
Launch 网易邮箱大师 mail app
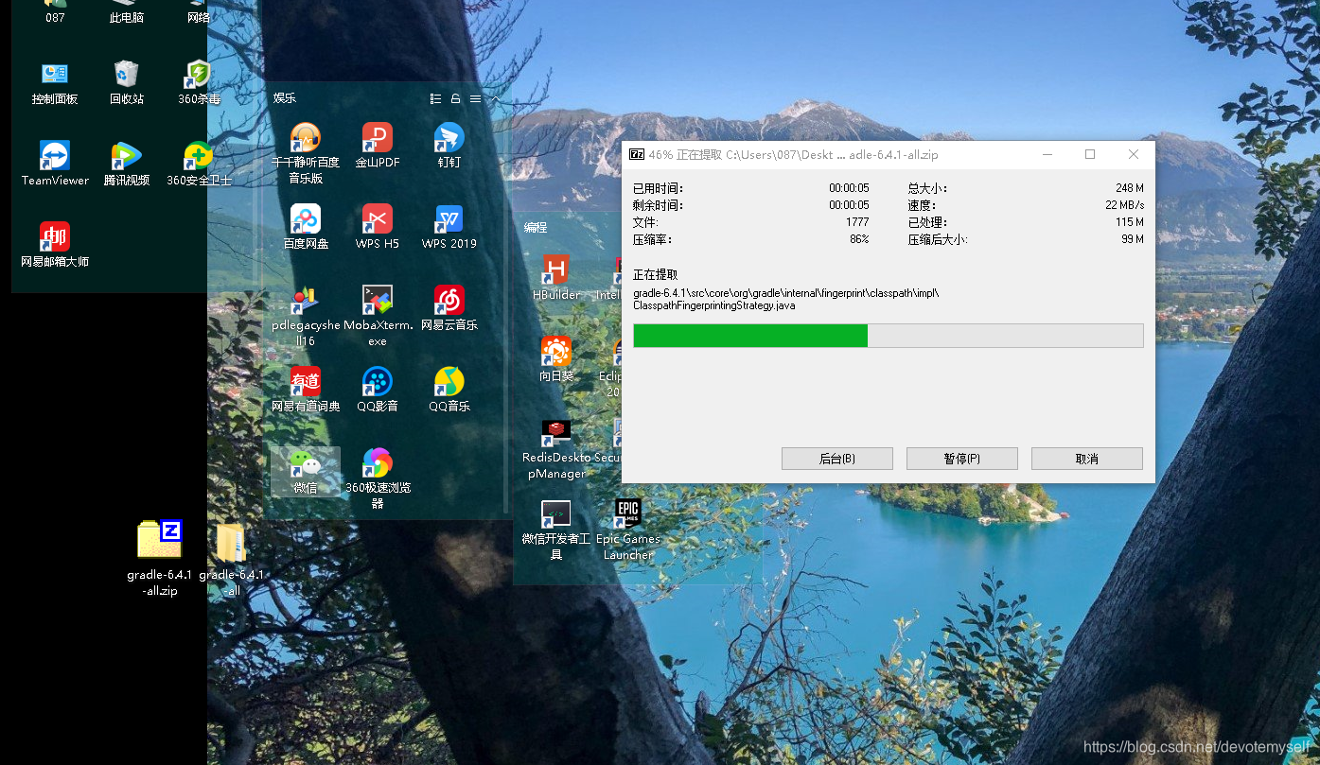pyautogui.click(x=55, y=245)
